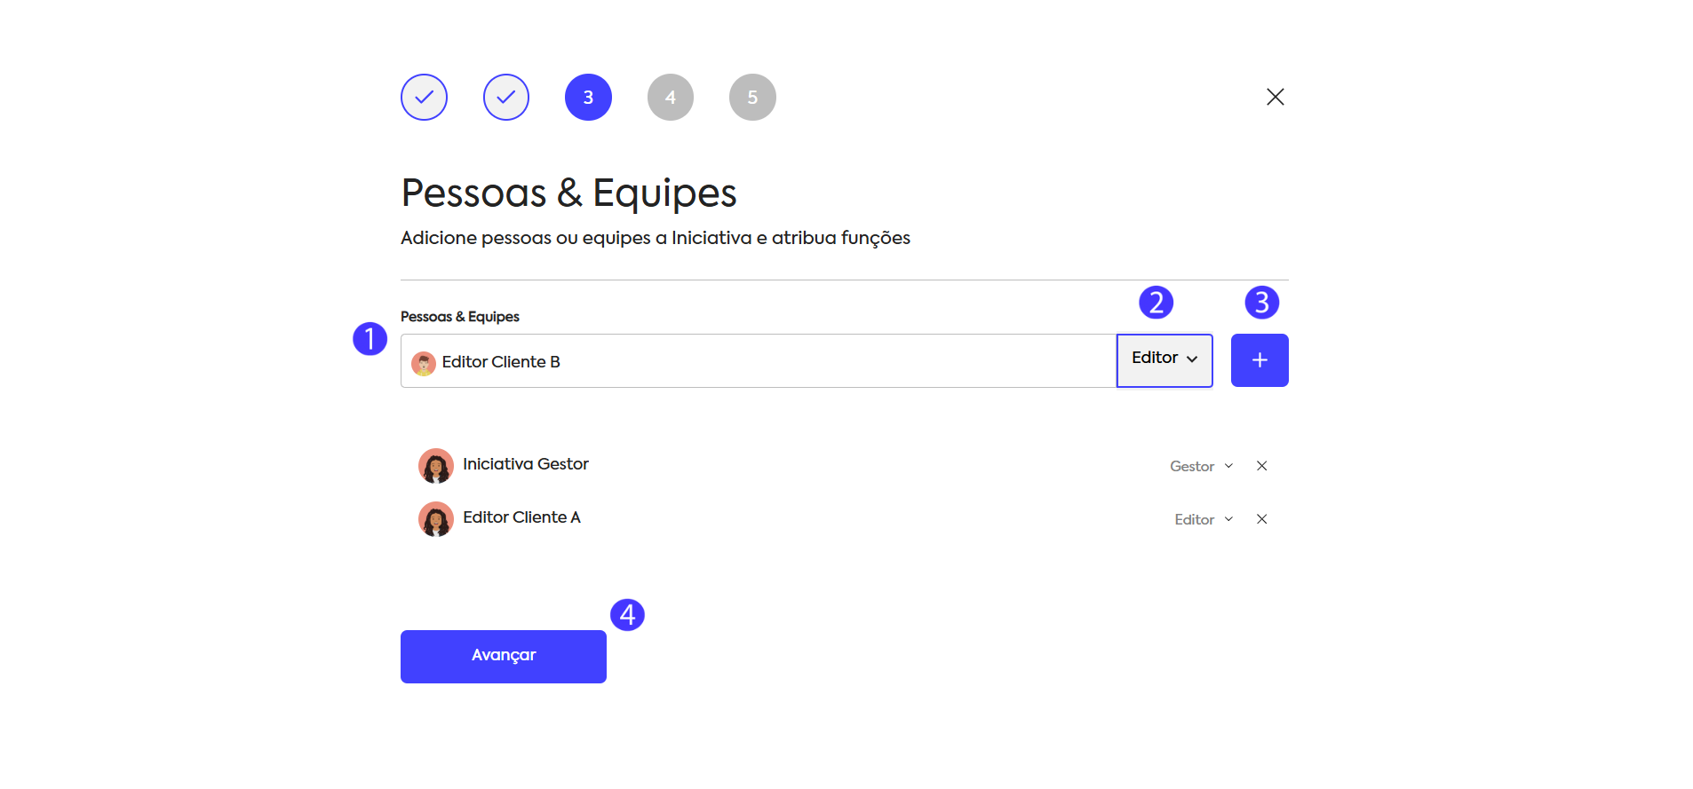
Task: Close the Pessoas & Equipes wizard
Action: tap(1275, 97)
